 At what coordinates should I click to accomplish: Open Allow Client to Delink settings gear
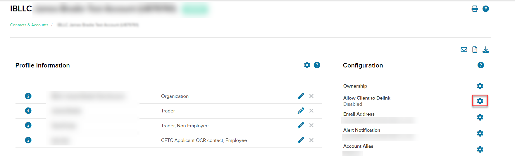480,101
